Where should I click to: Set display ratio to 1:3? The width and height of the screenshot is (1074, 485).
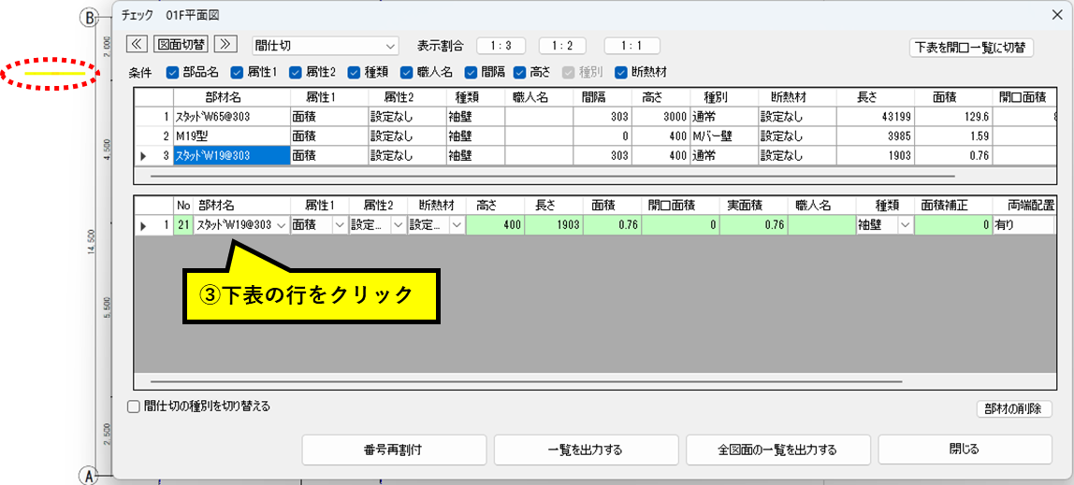[501, 46]
